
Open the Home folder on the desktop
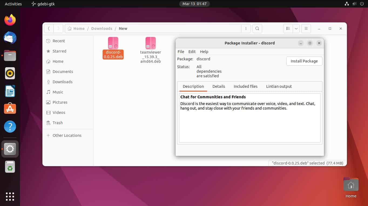coord(351,184)
